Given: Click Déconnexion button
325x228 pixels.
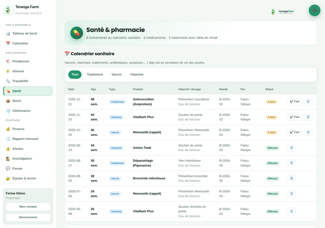Looking at the screenshot, I should point(28,217).
